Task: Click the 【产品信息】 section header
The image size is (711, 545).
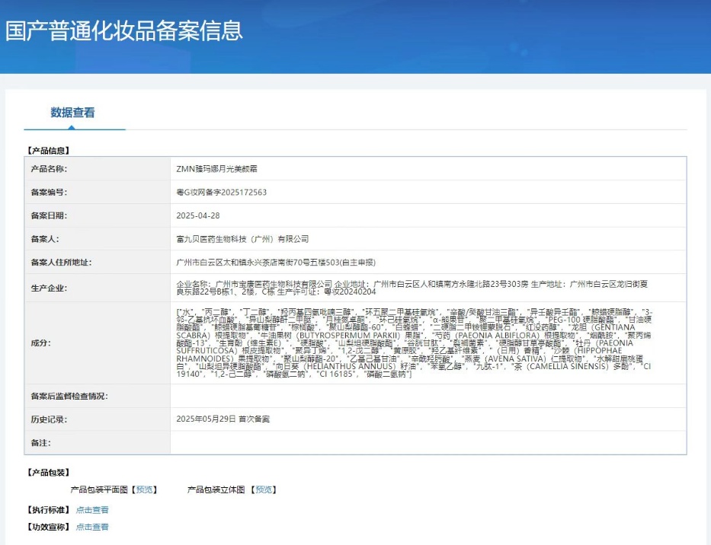Action: pyautogui.click(x=53, y=151)
